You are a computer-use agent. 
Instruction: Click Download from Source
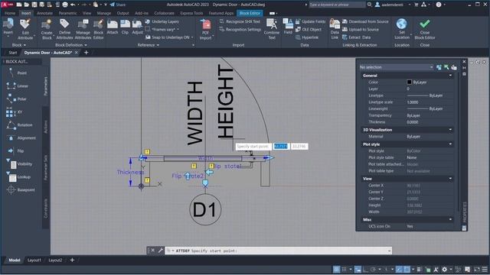(x=365, y=21)
